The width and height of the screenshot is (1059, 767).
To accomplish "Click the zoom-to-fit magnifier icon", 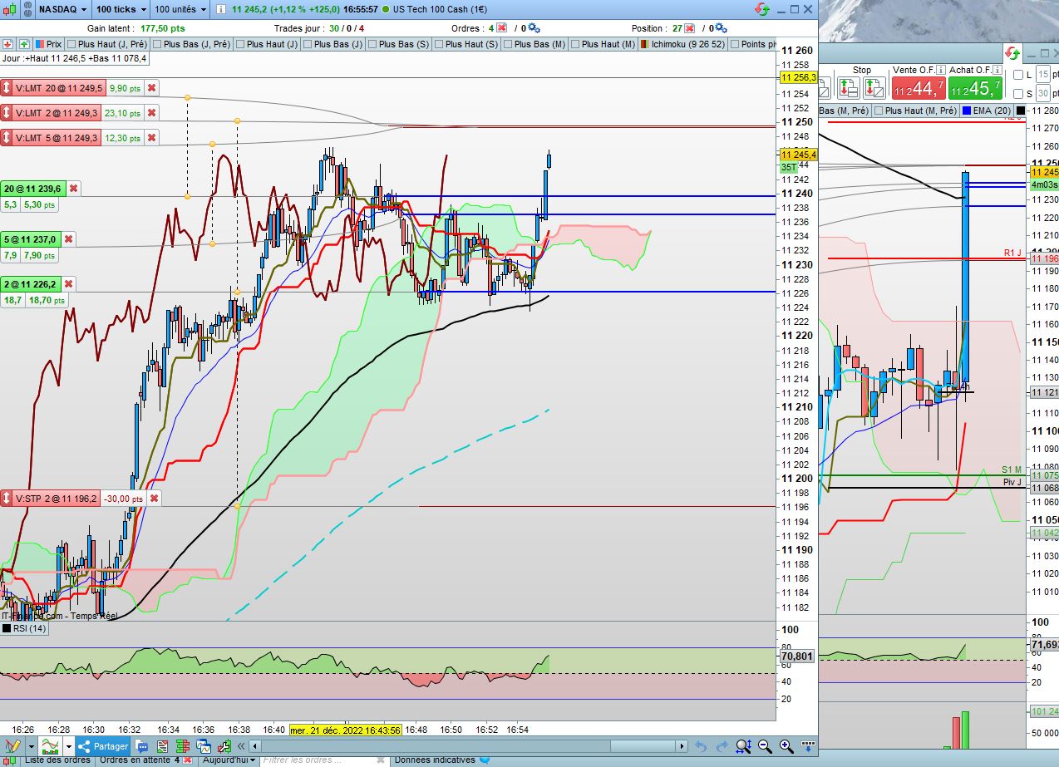I will [x=743, y=746].
